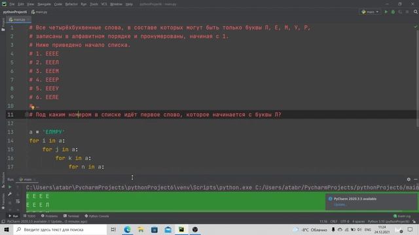
Task: Open Task View on the taskbar
Action: point(113,229)
